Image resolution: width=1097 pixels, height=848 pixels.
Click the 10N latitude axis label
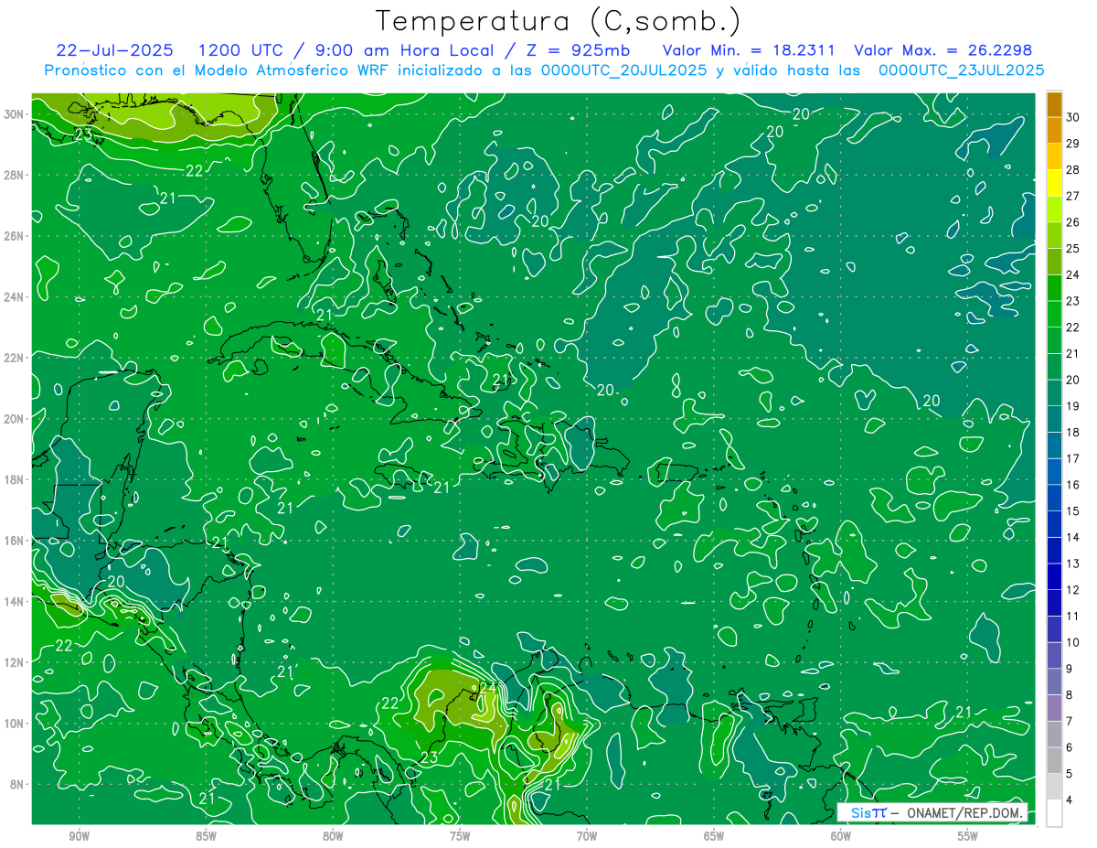tap(16, 724)
